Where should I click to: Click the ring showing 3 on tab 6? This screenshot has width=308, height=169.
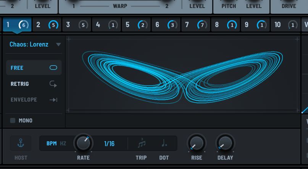[x=173, y=25]
